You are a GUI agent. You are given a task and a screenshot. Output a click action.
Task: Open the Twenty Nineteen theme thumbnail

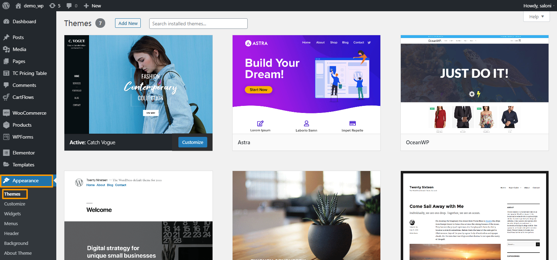click(x=138, y=216)
